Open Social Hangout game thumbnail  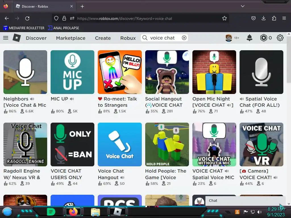click(167, 72)
